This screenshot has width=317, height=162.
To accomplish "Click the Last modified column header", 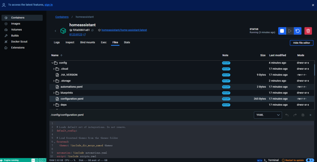I will coord(278,55).
